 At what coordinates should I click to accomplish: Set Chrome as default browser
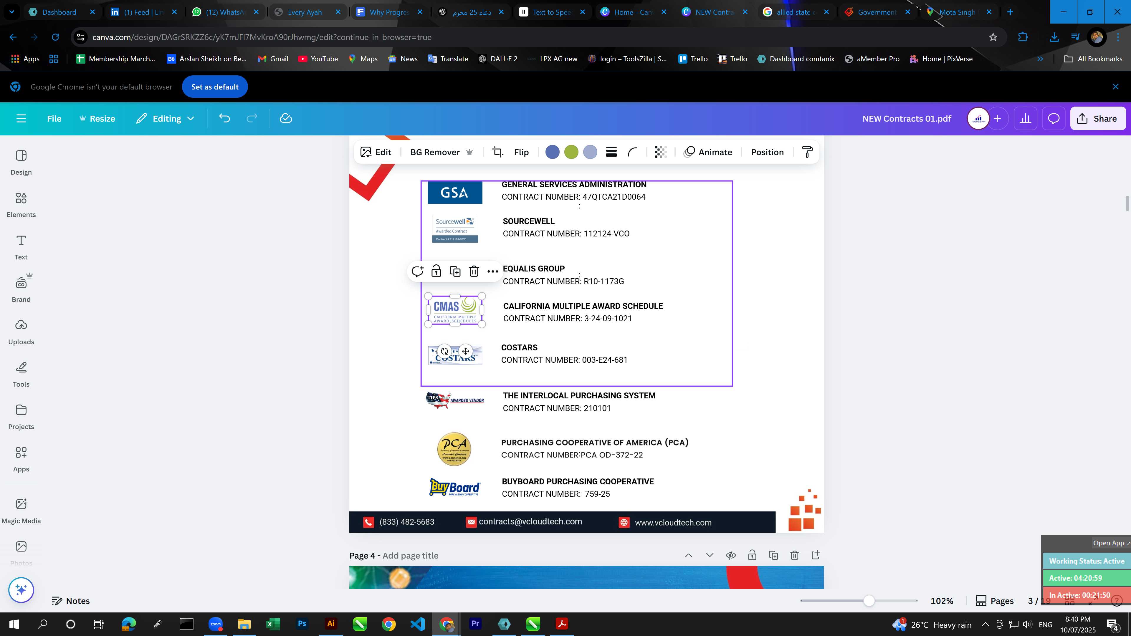point(215,87)
